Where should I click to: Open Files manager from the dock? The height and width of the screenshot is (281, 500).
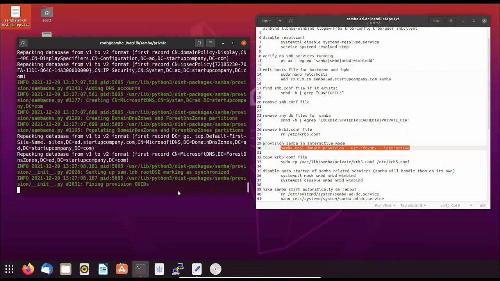click(x=66, y=269)
